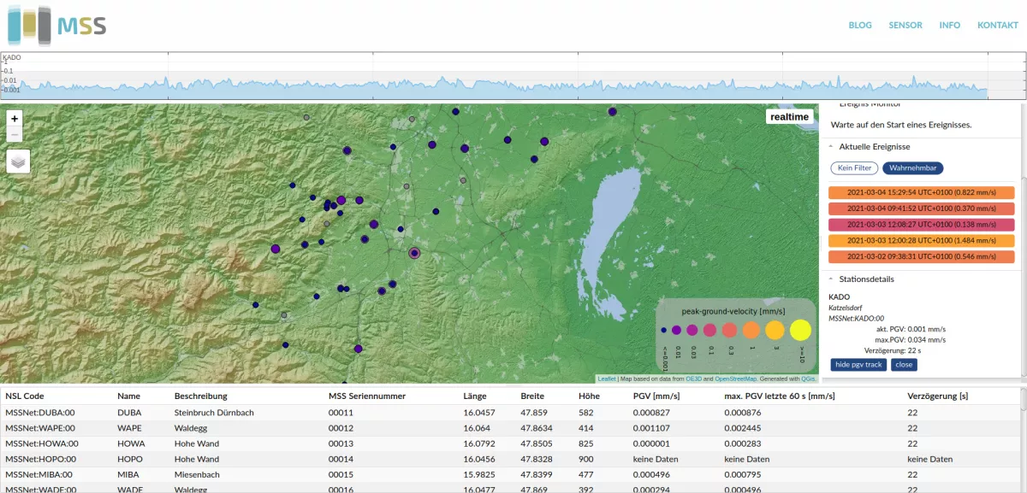The height and width of the screenshot is (493, 1027).
Task: Open the map layer switcher icon
Action: (18, 161)
